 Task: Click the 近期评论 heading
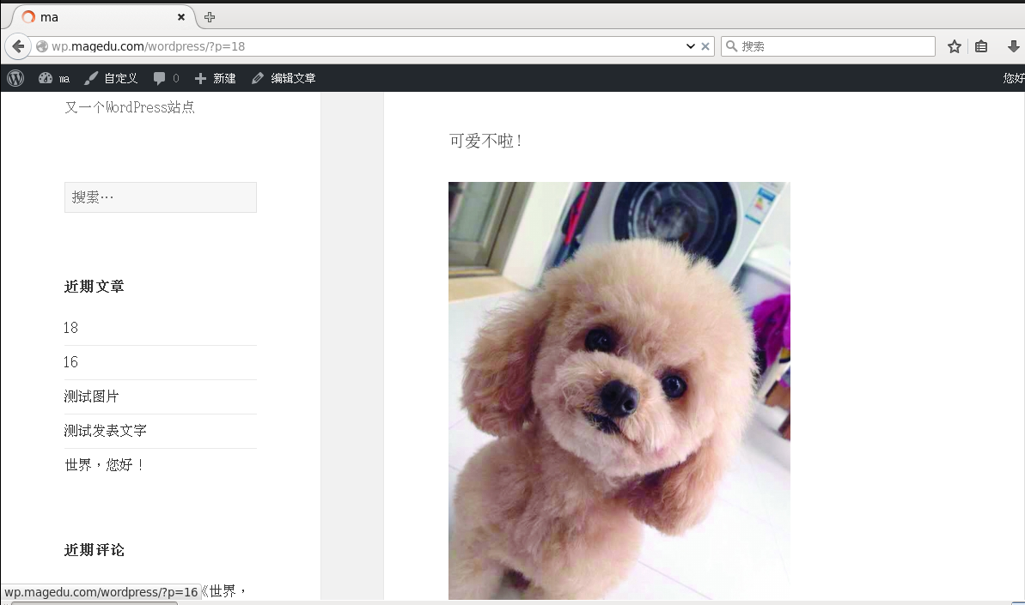(95, 550)
